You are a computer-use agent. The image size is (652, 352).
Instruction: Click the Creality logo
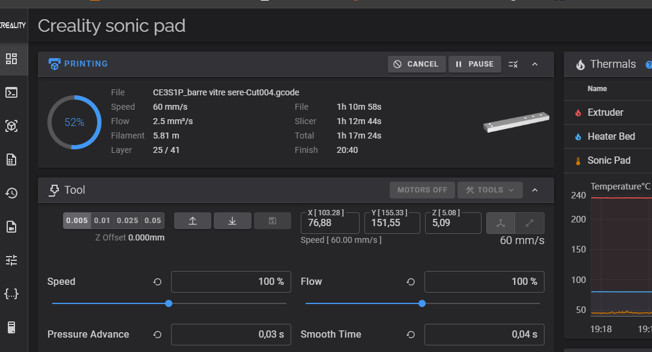point(13,25)
